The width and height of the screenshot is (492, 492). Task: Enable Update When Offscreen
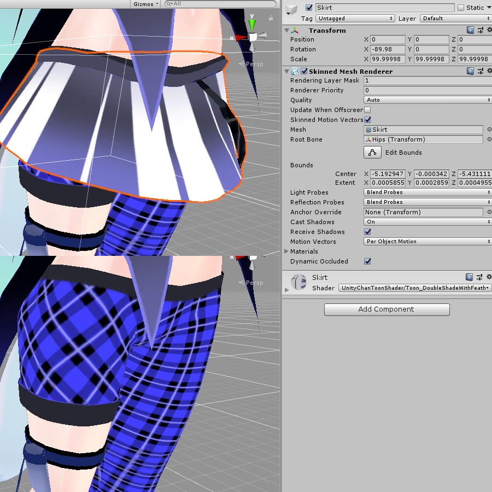368,109
